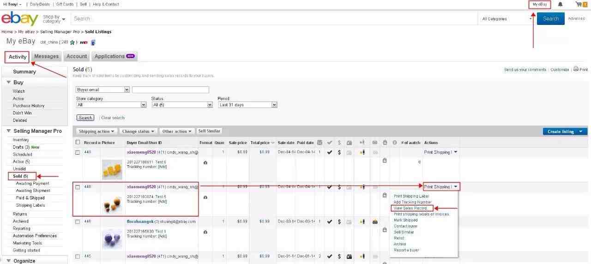This screenshot has width=591, height=264.
Task: Click the feedback icon in record 448 row
Action: [x=362, y=152]
